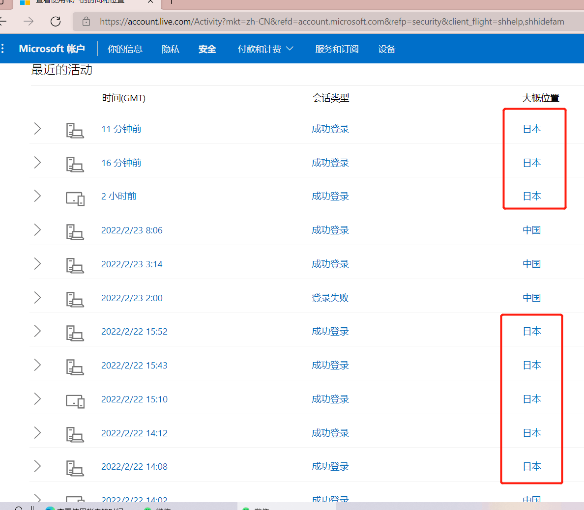
Task: Click 成功登录 for 2022/2/22 15:52
Action: pyautogui.click(x=330, y=331)
